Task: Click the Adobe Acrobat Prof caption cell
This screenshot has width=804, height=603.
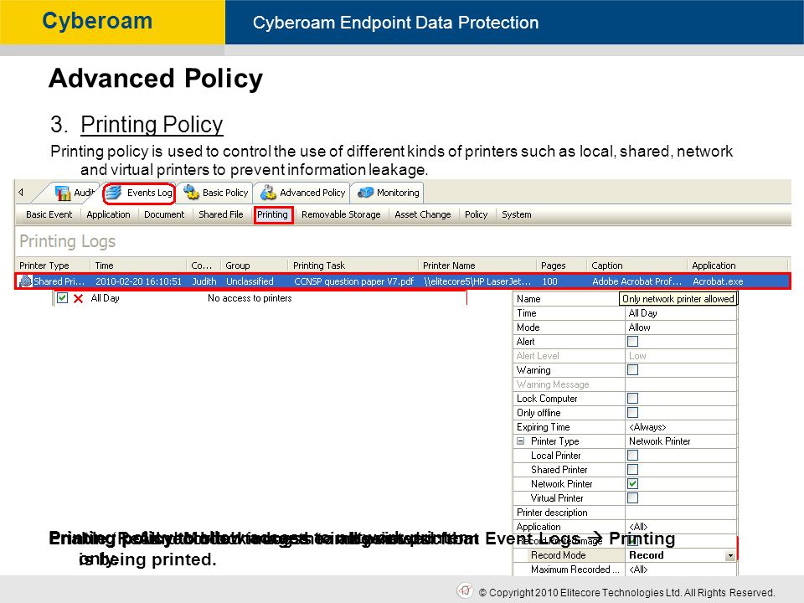Action: (636, 281)
